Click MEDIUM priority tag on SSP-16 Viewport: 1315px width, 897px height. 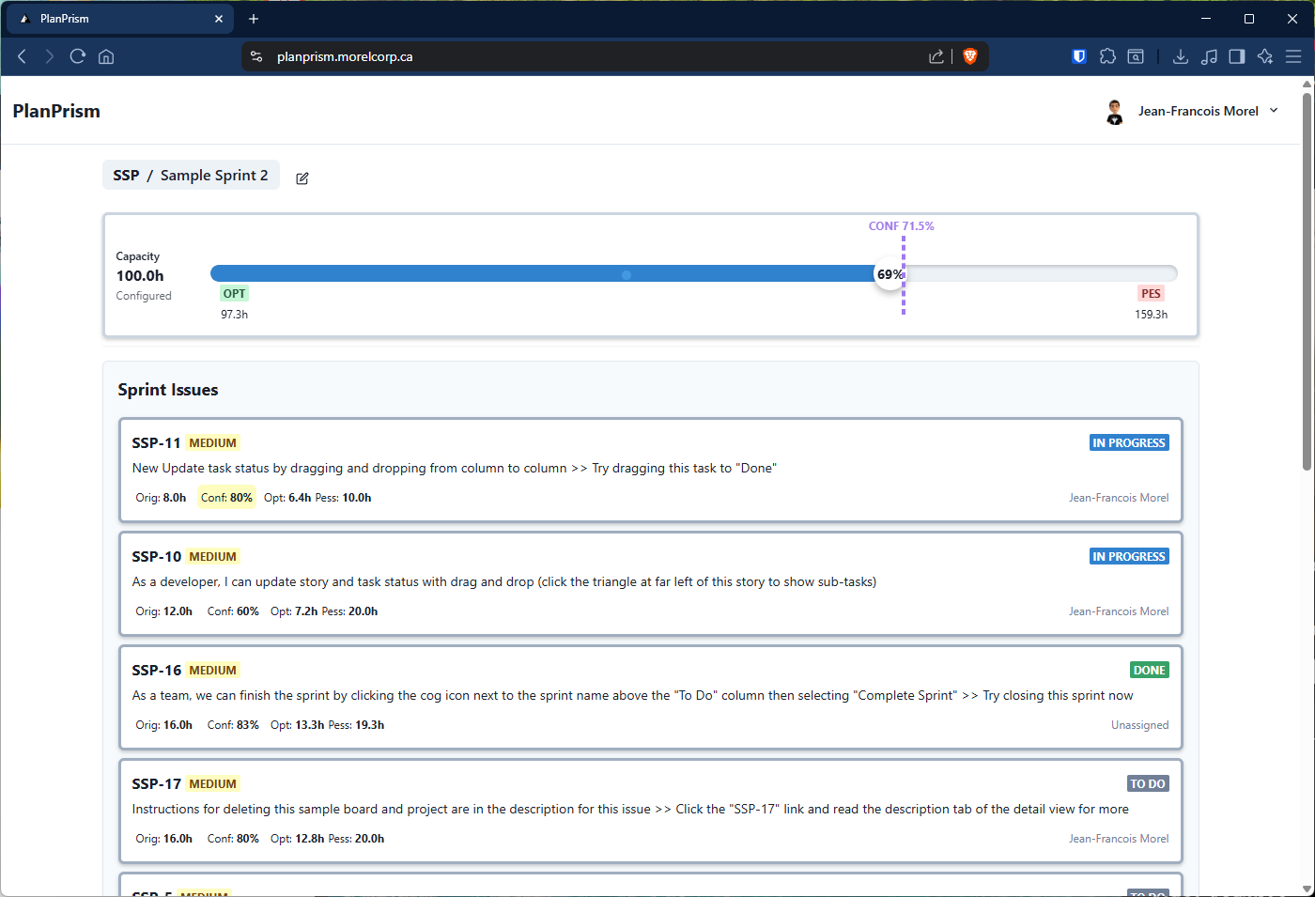click(x=212, y=671)
